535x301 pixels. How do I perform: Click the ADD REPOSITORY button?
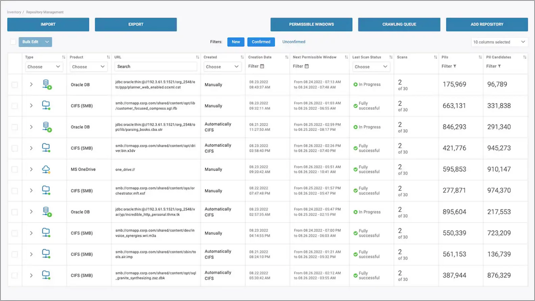click(x=487, y=24)
